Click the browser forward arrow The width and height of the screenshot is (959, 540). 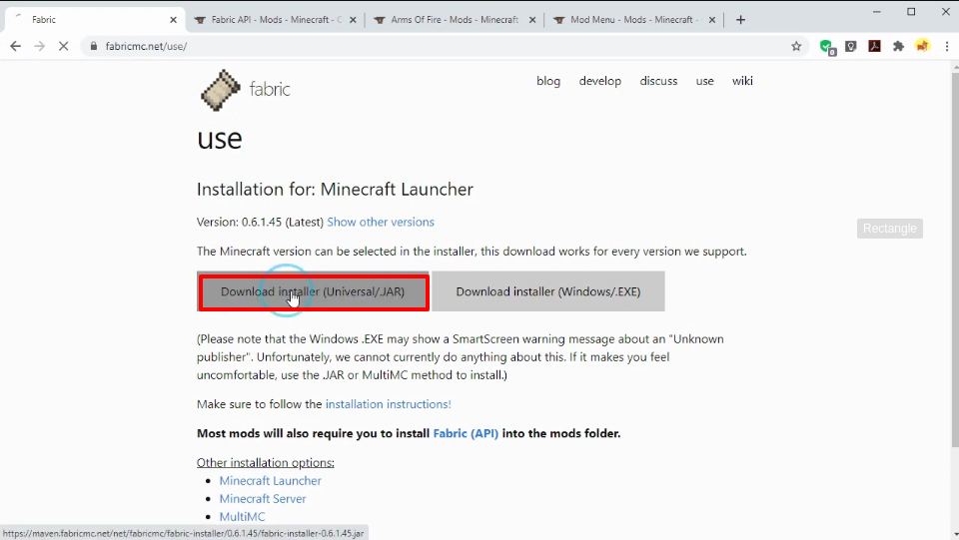[39, 46]
